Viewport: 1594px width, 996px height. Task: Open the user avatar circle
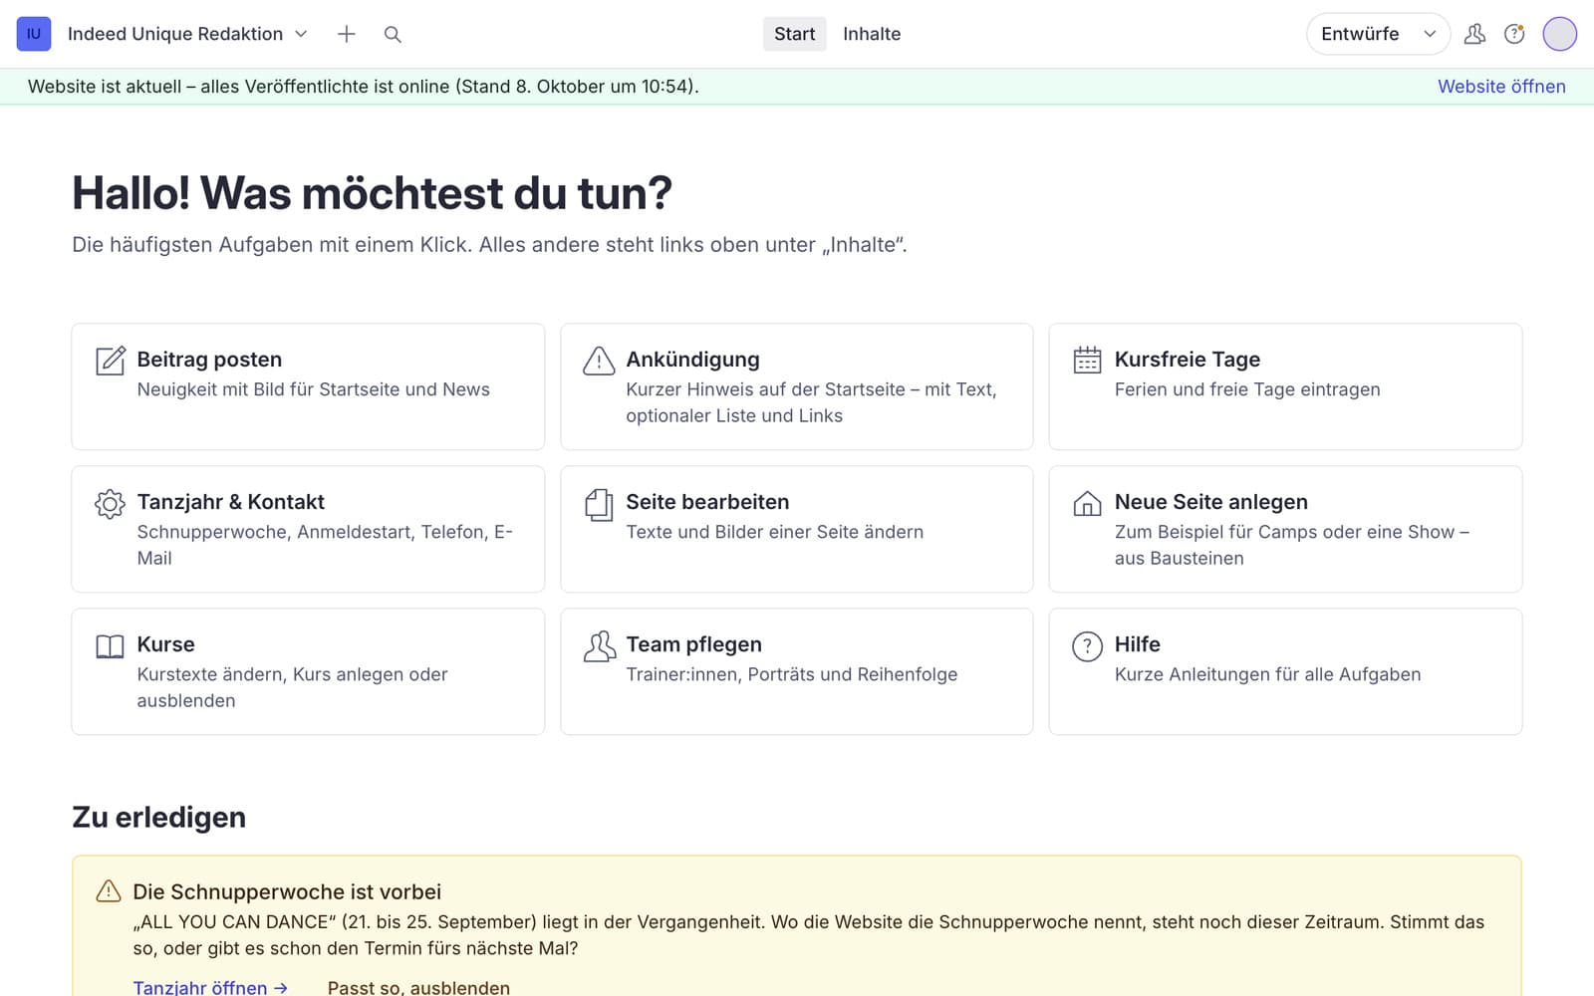point(1559,34)
